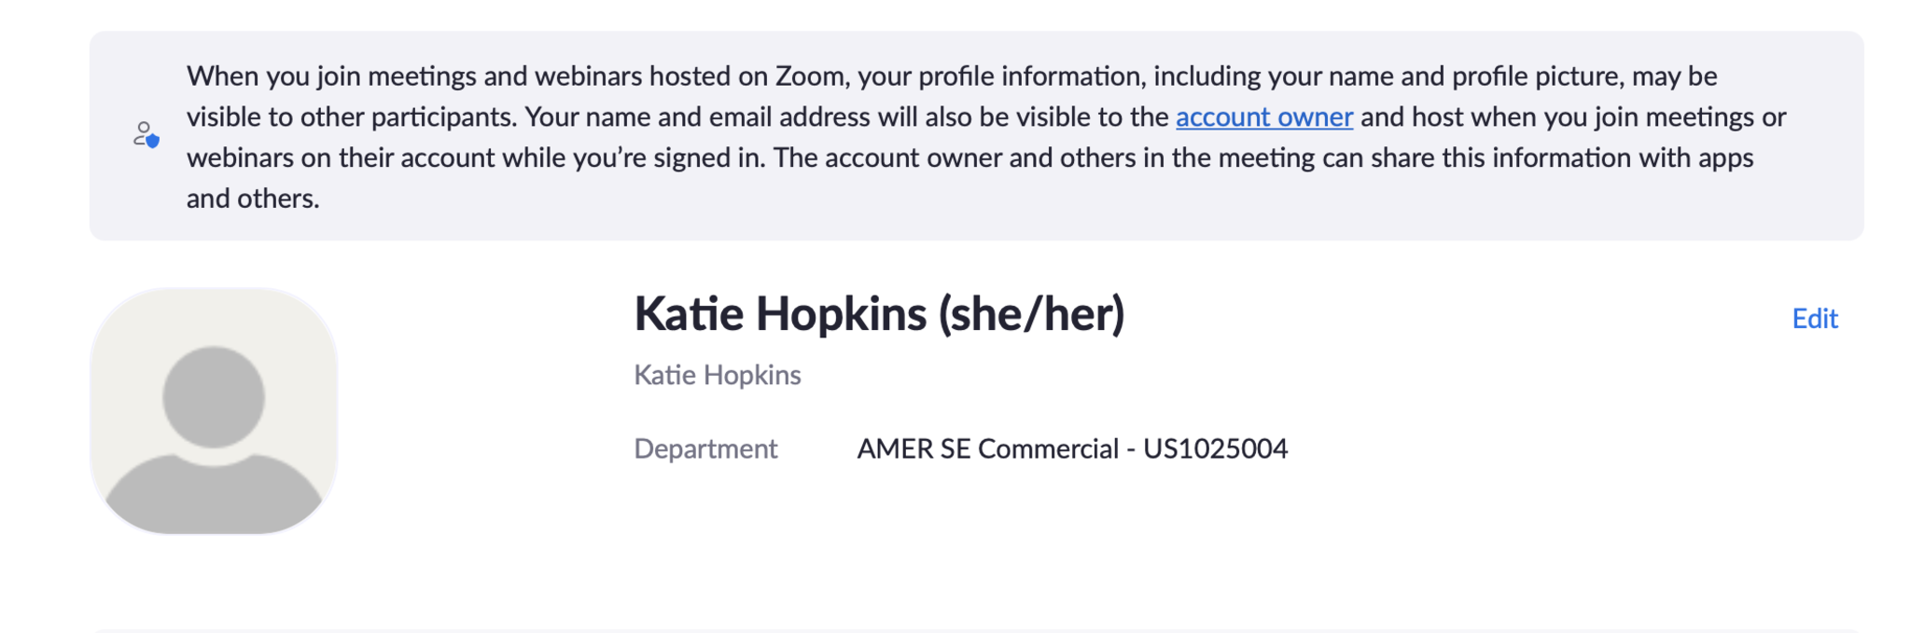Screen dimensions: 1911x633
Task: Click the 'and others.' notice last line
Action: (253, 199)
